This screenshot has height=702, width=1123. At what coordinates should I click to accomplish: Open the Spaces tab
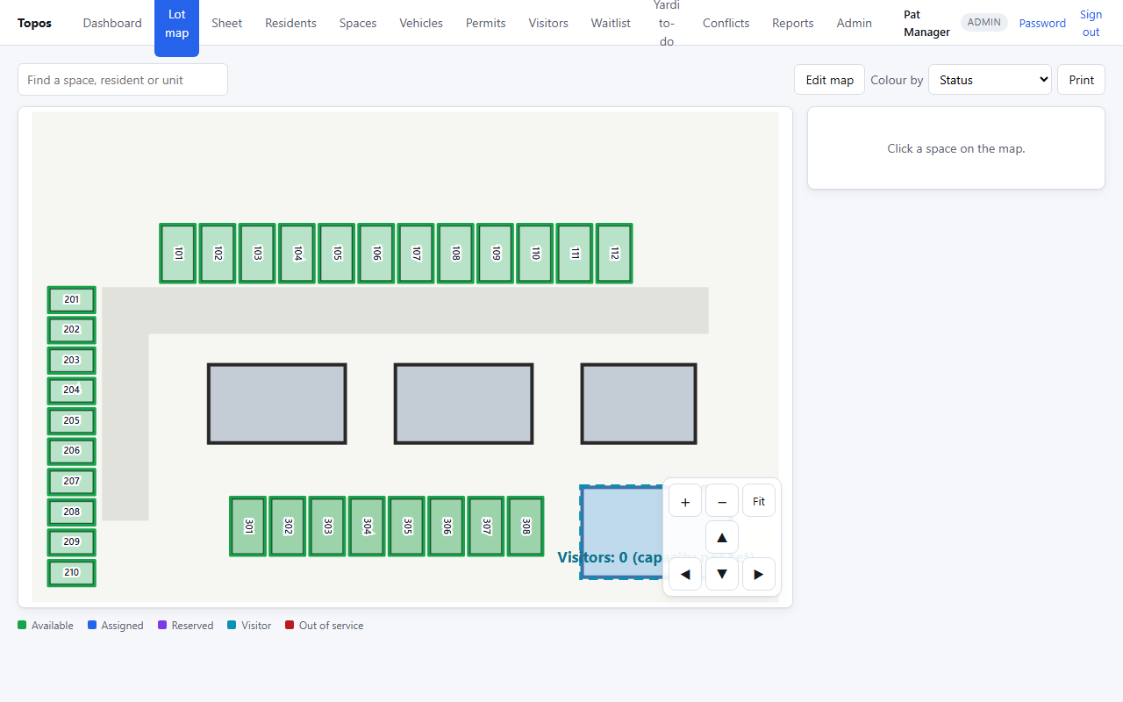[x=358, y=23]
